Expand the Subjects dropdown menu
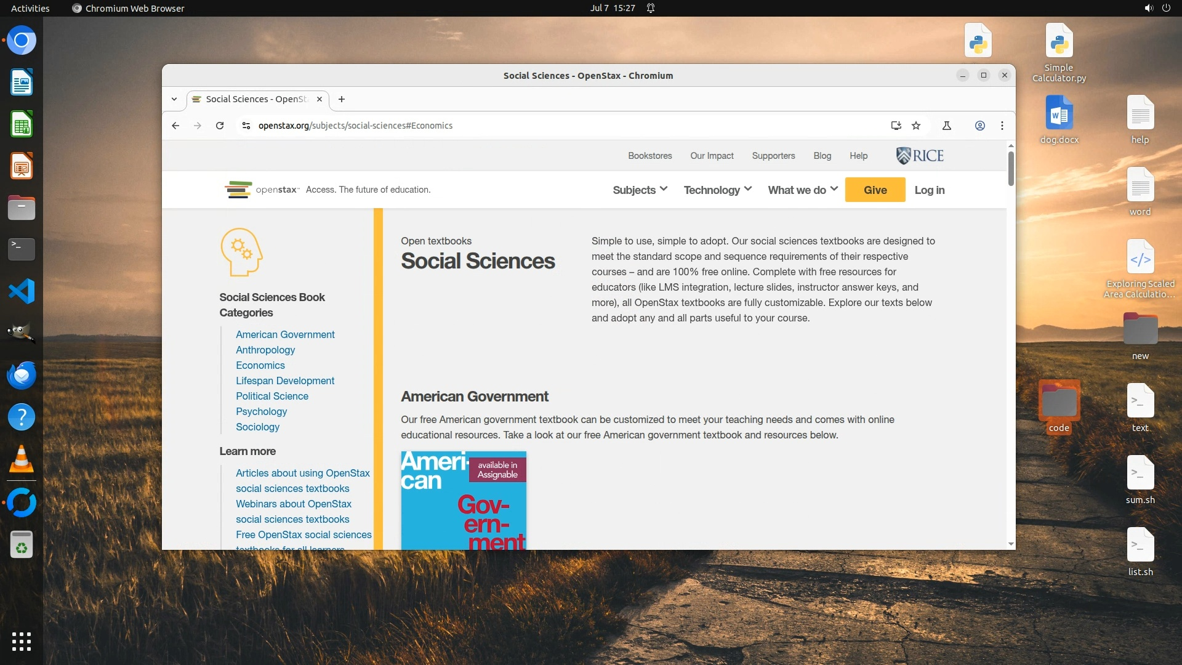This screenshot has height=665, width=1182. click(640, 190)
